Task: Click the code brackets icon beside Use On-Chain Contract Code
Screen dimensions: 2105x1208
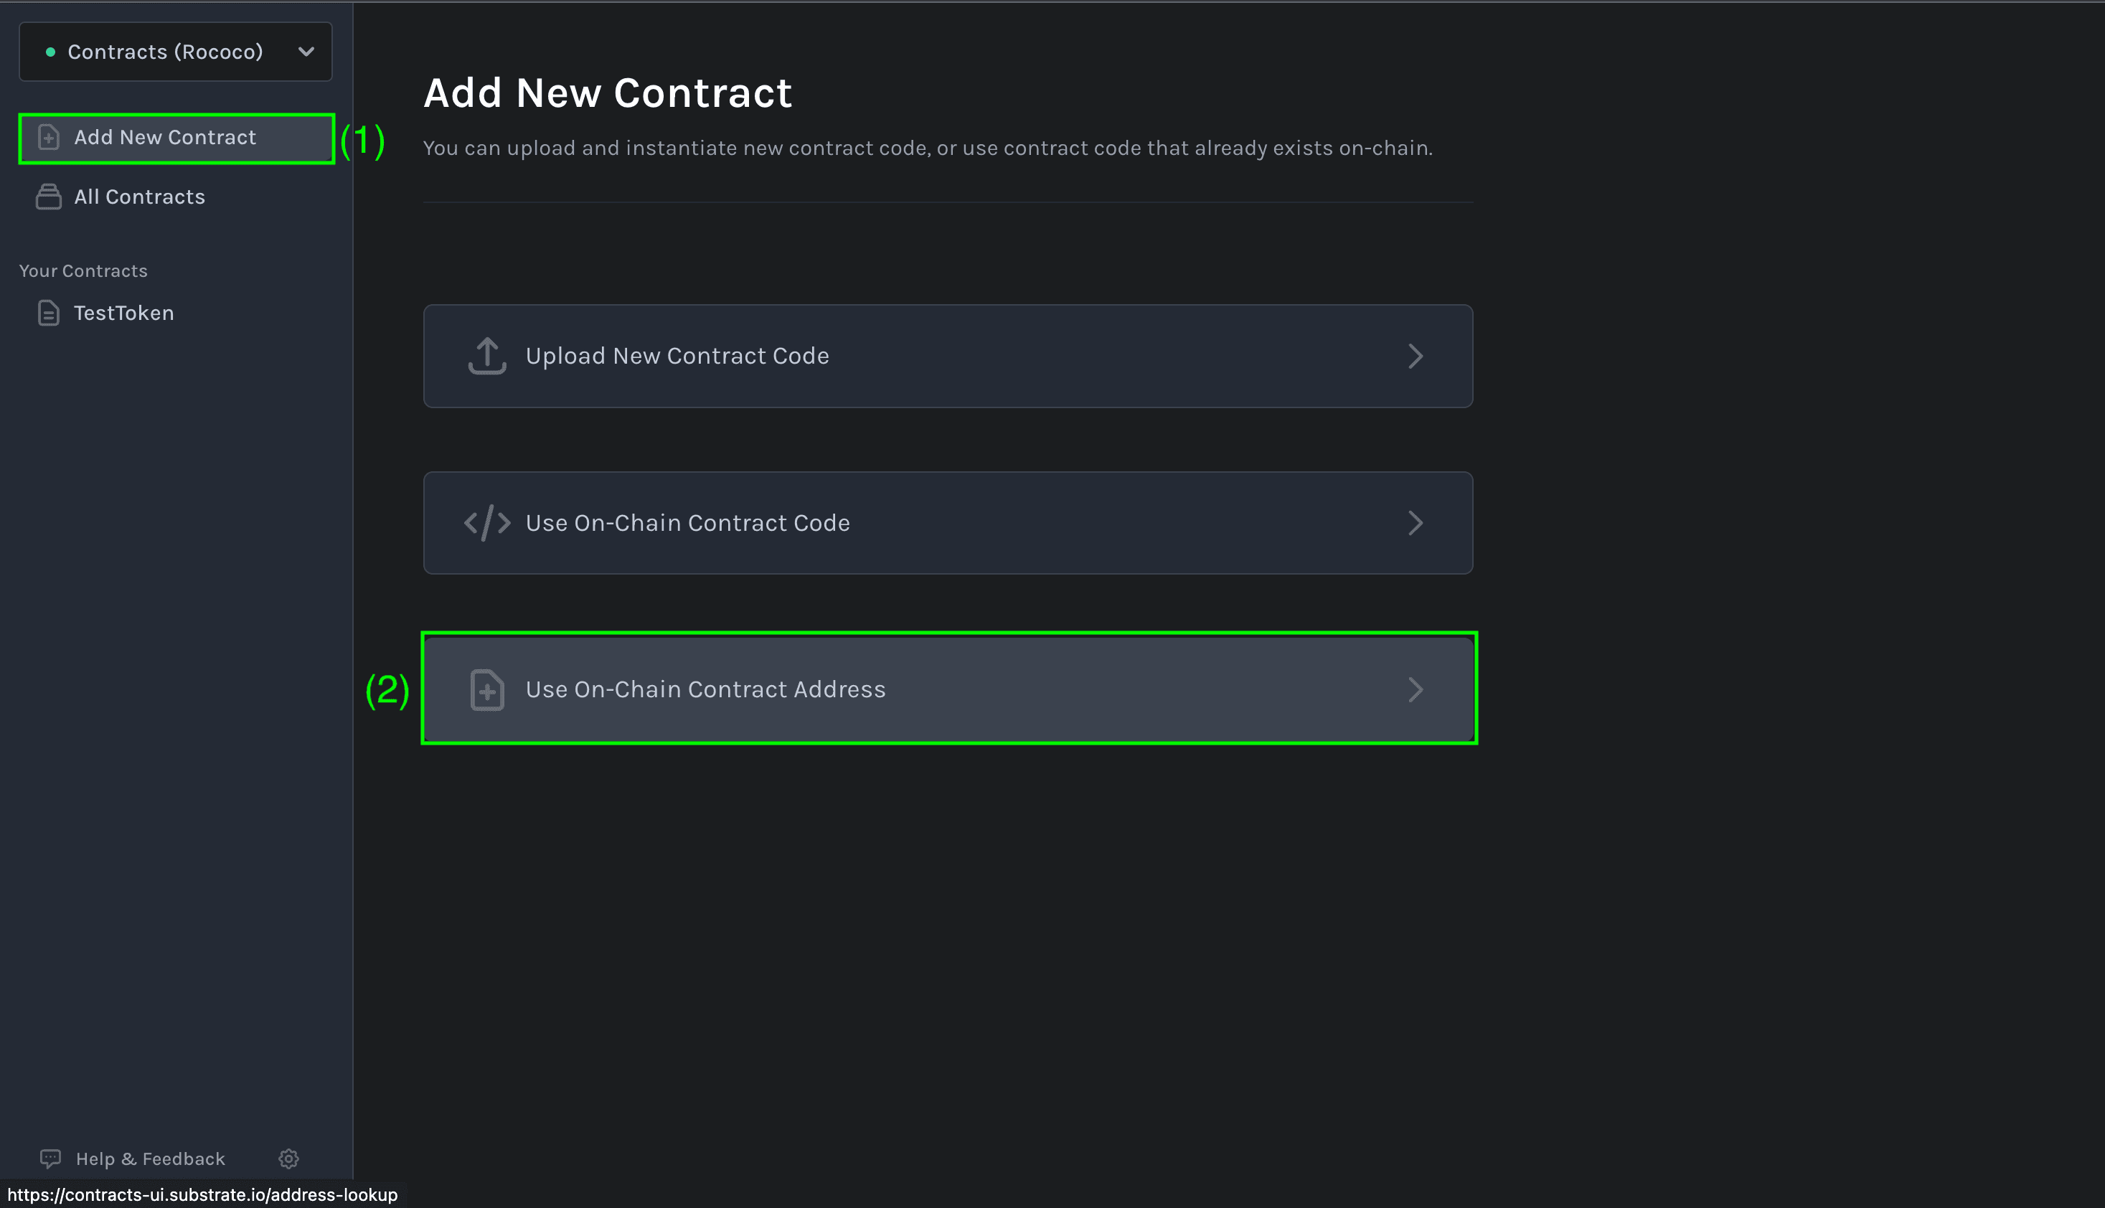Action: pyautogui.click(x=487, y=523)
